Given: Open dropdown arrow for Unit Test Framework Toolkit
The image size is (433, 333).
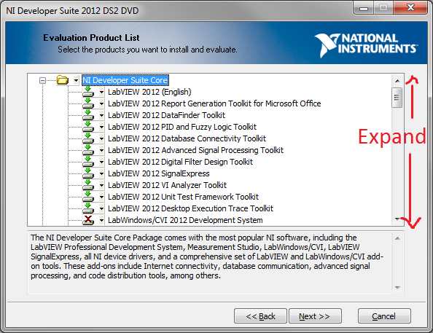Looking at the screenshot, I should [x=101, y=197].
